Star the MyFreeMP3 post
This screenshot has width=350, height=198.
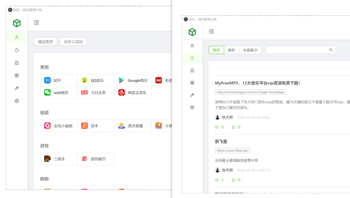216,127
